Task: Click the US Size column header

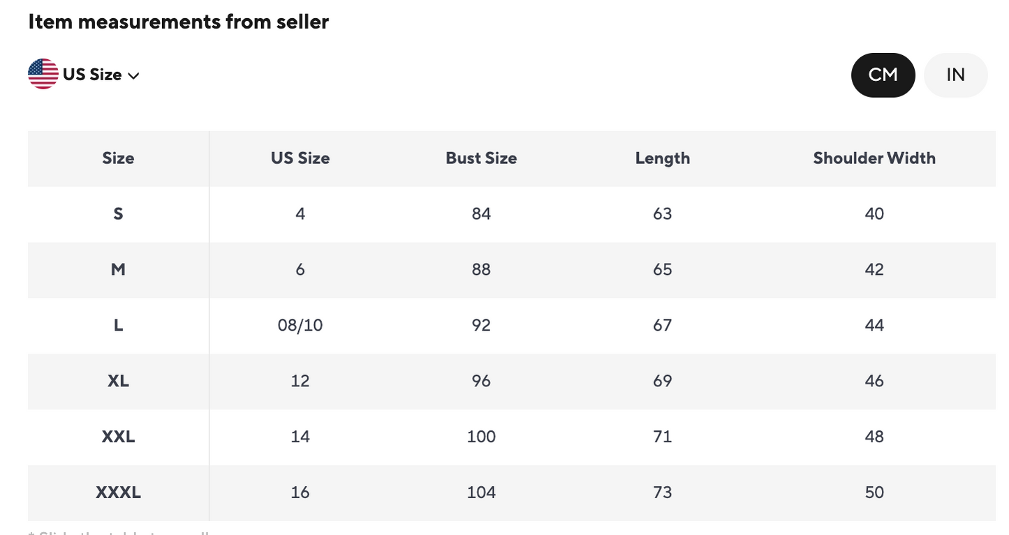Action: tap(300, 158)
